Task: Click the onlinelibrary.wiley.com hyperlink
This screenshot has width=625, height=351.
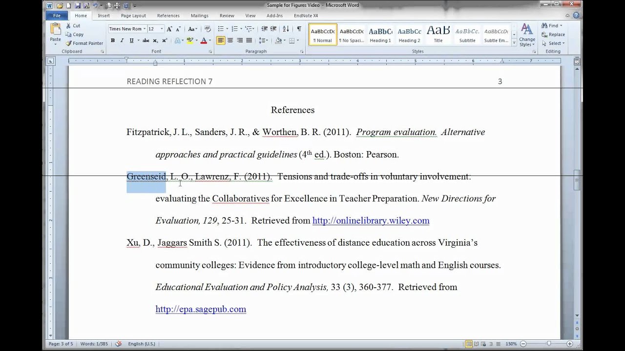Action: pos(371,221)
